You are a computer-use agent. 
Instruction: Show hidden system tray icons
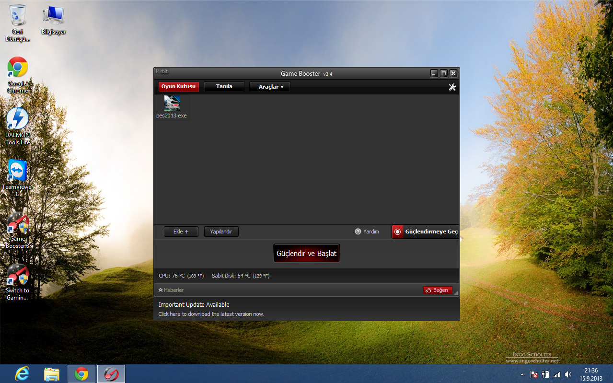coord(522,374)
